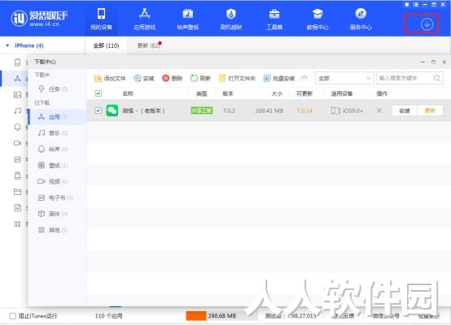Viewport: 451px width, 325px height.
Task: Select the four-squares more icon in main sidebar
Action: tap(18, 224)
